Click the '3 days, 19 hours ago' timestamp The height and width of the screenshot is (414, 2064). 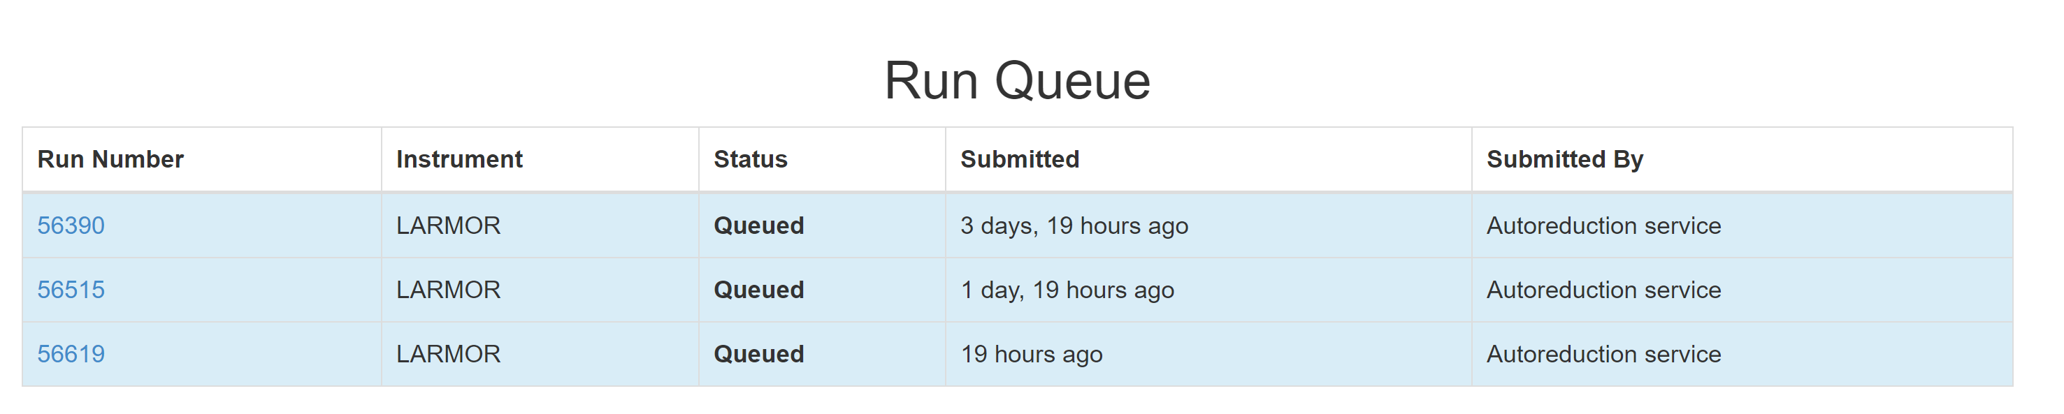(1074, 225)
